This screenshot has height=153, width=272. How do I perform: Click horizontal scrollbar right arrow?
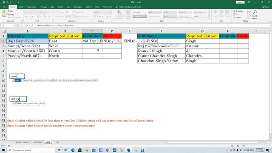pos(268,142)
